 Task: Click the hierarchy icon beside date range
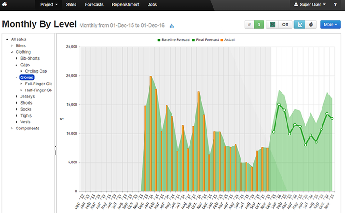pyautogui.click(x=172, y=25)
